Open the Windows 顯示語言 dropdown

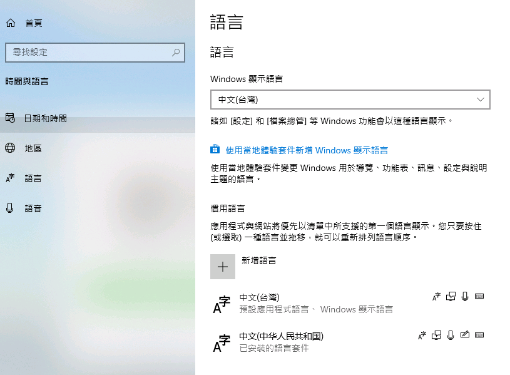pyautogui.click(x=350, y=100)
